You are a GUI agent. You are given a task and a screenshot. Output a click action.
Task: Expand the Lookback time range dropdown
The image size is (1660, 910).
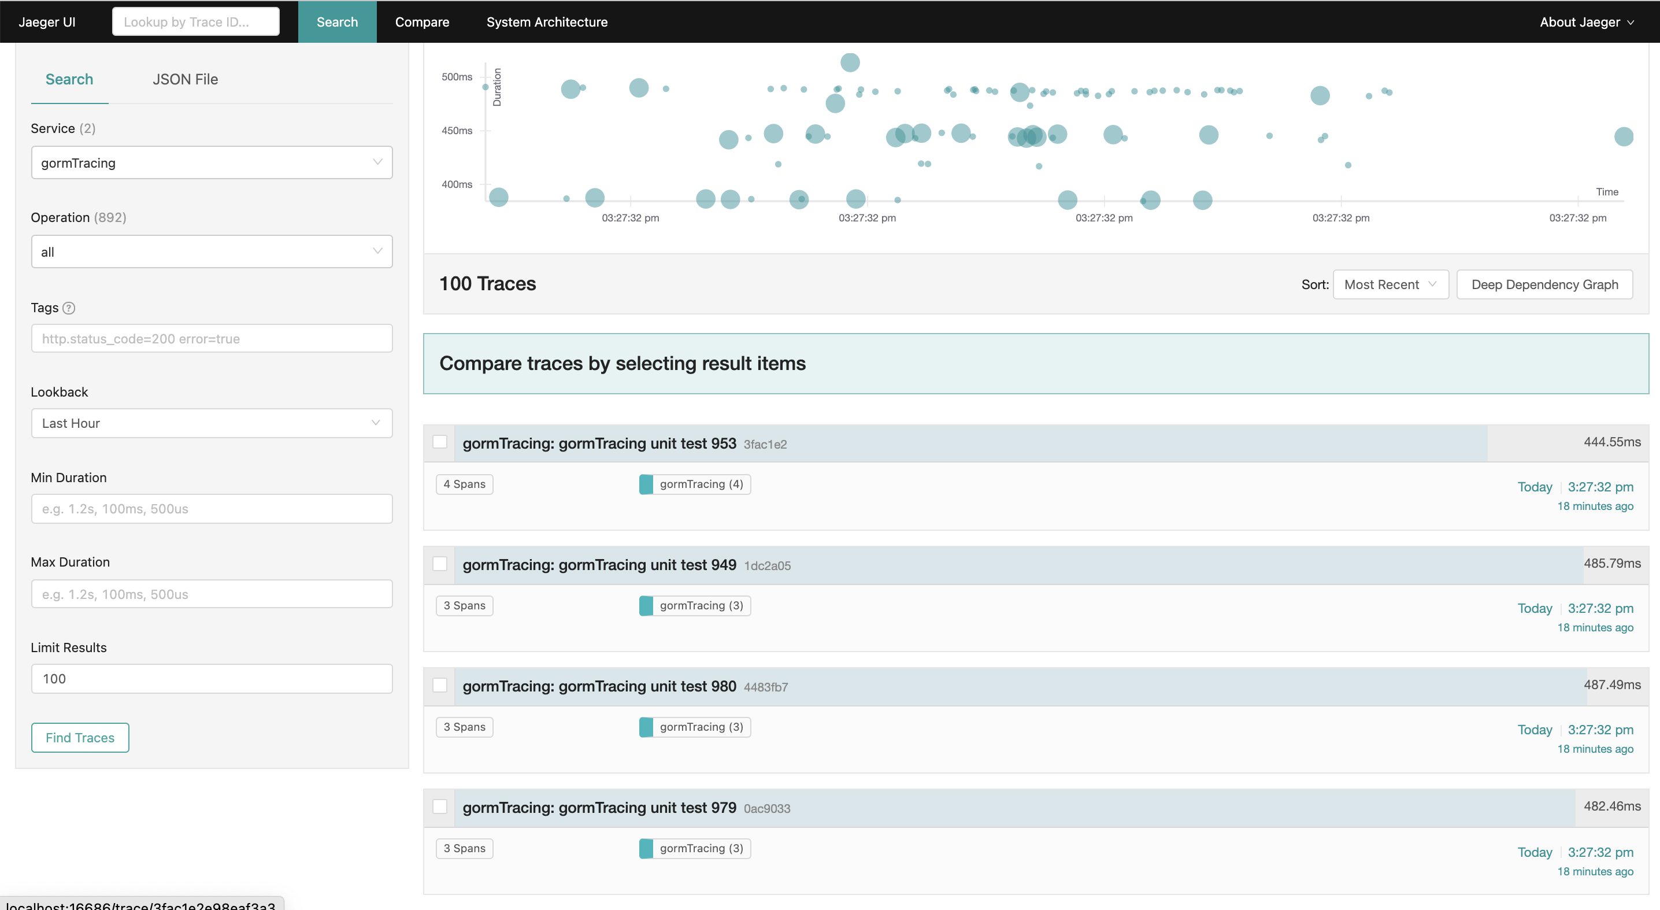212,424
